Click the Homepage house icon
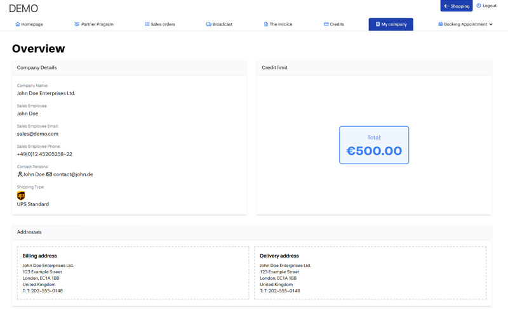 pyautogui.click(x=18, y=24)
